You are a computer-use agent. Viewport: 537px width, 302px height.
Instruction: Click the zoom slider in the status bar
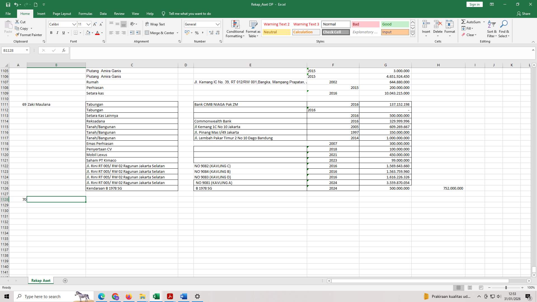(x=506, y=287)
